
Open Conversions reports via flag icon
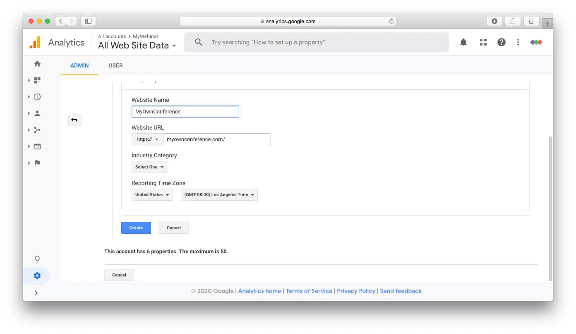[37, 163]
